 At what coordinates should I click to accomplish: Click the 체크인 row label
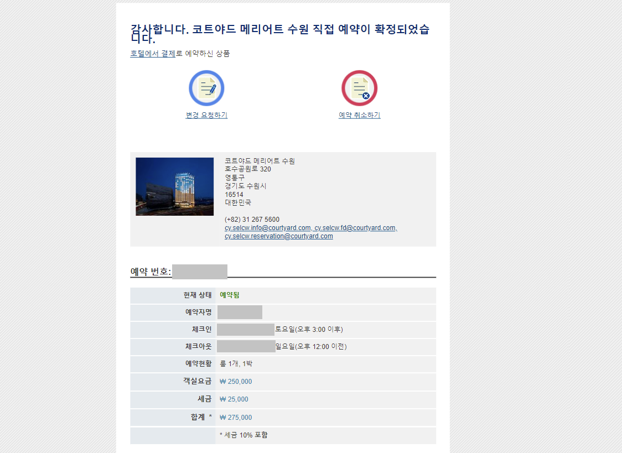click(x=202, y=329)
